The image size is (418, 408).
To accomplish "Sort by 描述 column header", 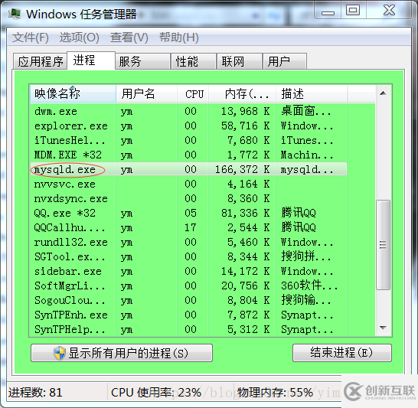I will click(x=312, y=94).
